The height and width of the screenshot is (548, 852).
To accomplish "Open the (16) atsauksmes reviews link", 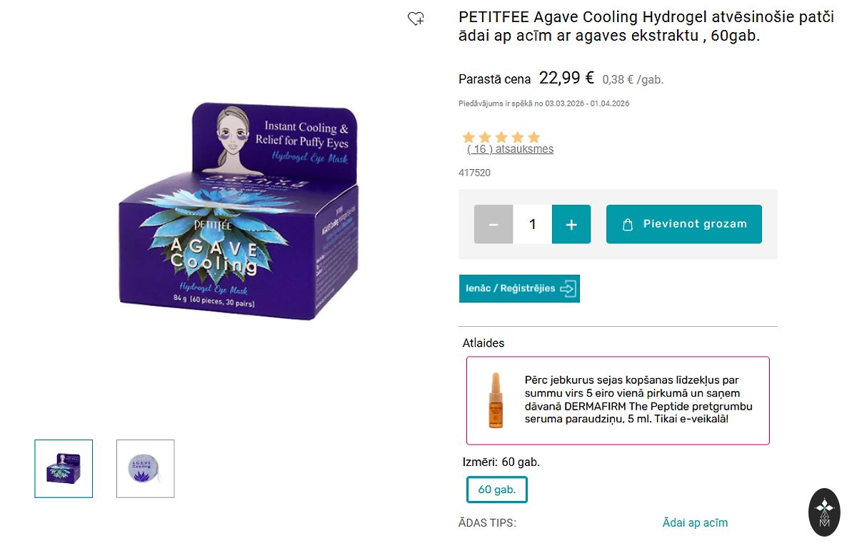I will click(x=510, y=149).
